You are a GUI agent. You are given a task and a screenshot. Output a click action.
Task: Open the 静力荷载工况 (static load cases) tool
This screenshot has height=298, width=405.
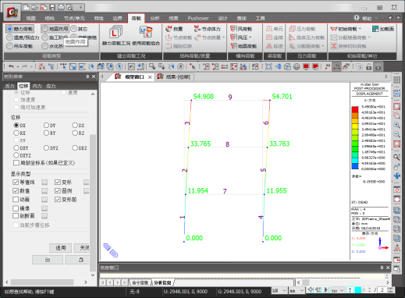[115, 36]
